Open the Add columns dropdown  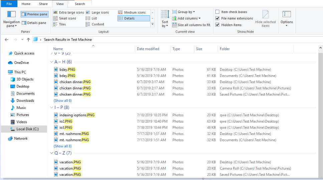pos(186,18)
